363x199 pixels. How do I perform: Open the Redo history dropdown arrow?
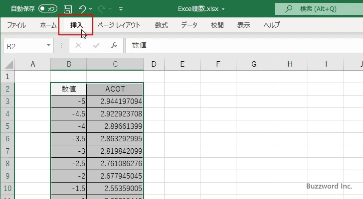pos(110,9)
